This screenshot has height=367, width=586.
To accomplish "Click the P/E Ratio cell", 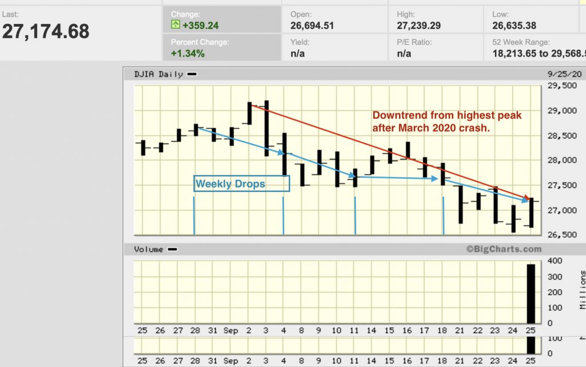I will click(435, 47).
